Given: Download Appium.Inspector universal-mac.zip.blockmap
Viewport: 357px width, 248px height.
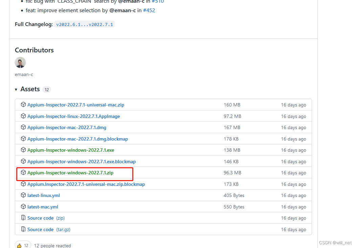Looking at the screenshot, I should point(86,184).
